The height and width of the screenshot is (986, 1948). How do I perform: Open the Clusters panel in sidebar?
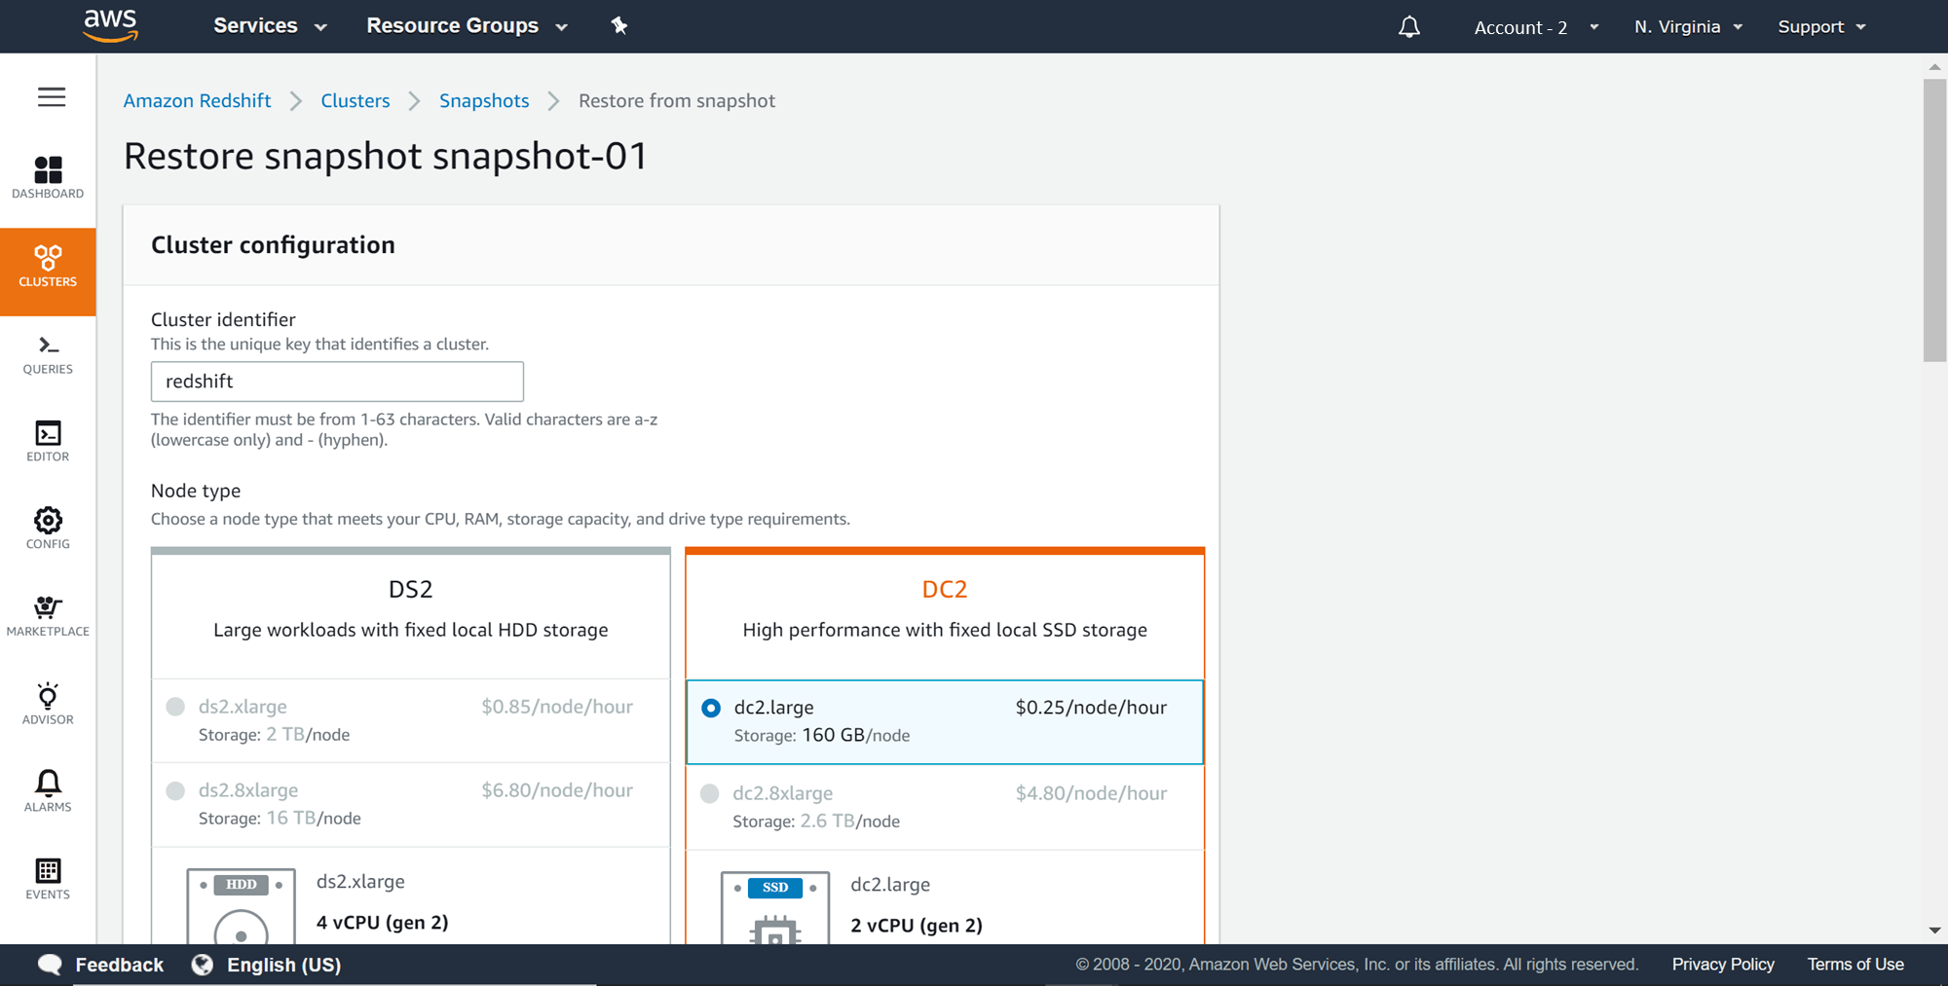click(48, 268)
